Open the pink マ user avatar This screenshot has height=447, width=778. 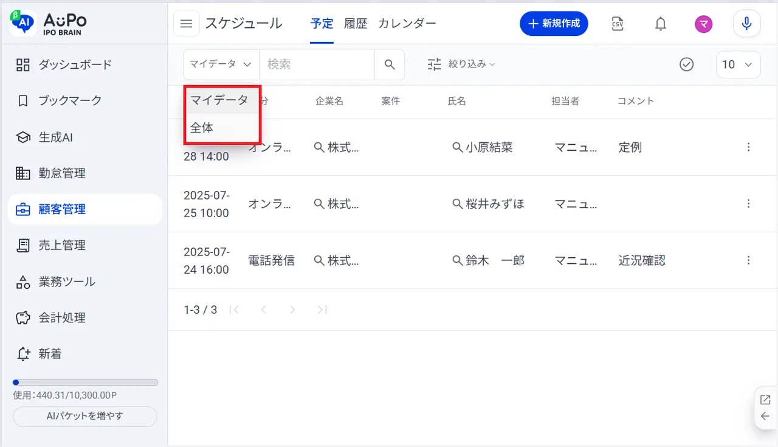pyautogui.click(x=704, y=24)
